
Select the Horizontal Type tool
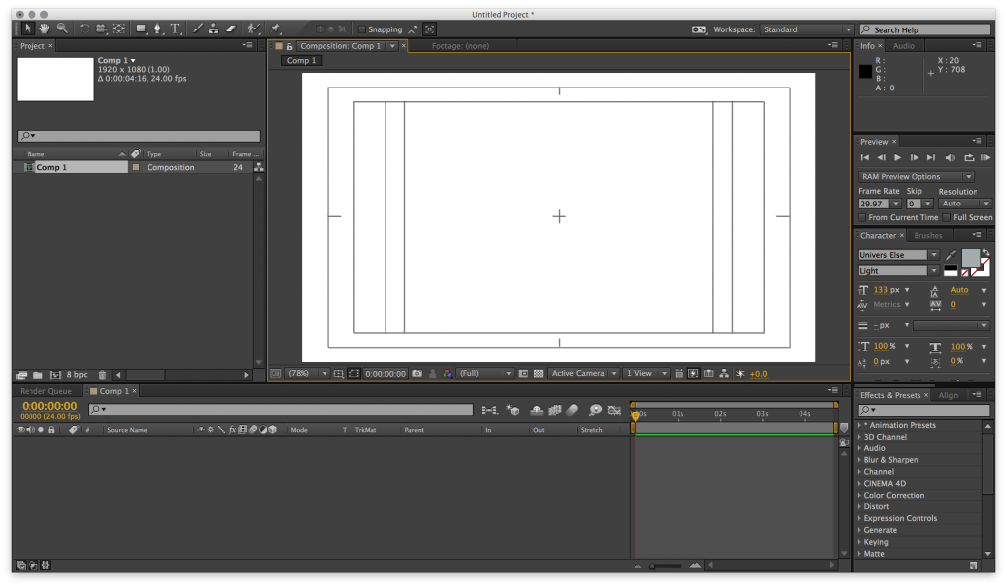tap(175, 29)
